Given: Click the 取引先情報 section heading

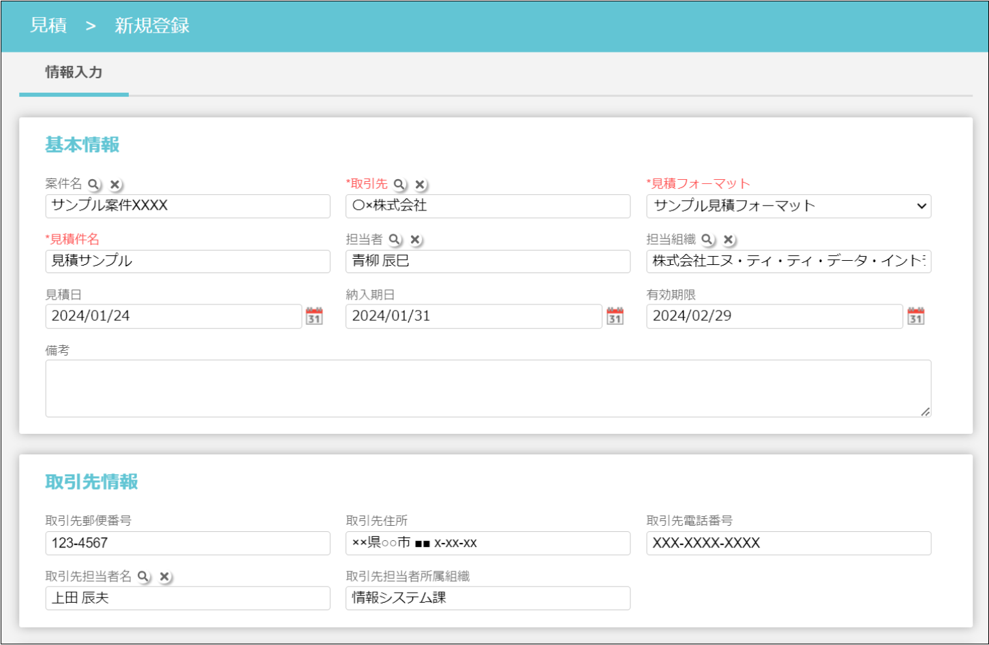Looking at the screenshot, I should [91, 482].
